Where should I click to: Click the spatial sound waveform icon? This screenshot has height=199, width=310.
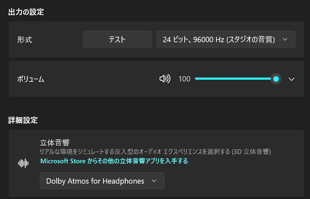point(23,163)
